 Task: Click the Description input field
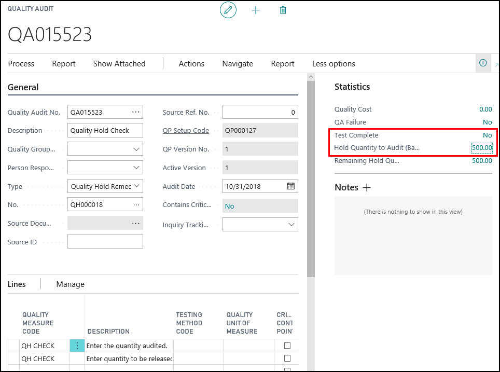click(105, 131)
